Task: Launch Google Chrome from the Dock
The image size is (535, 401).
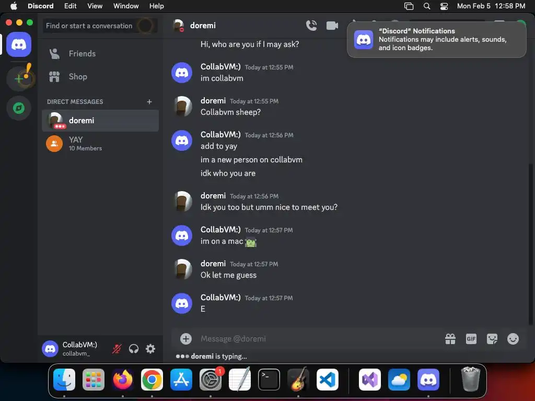Action: click(152, 380)
